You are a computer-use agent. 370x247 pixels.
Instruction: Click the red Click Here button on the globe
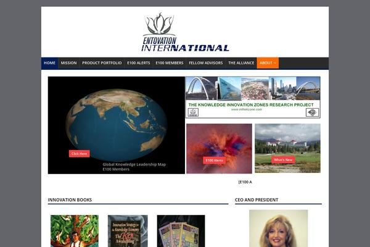[80, 154]
